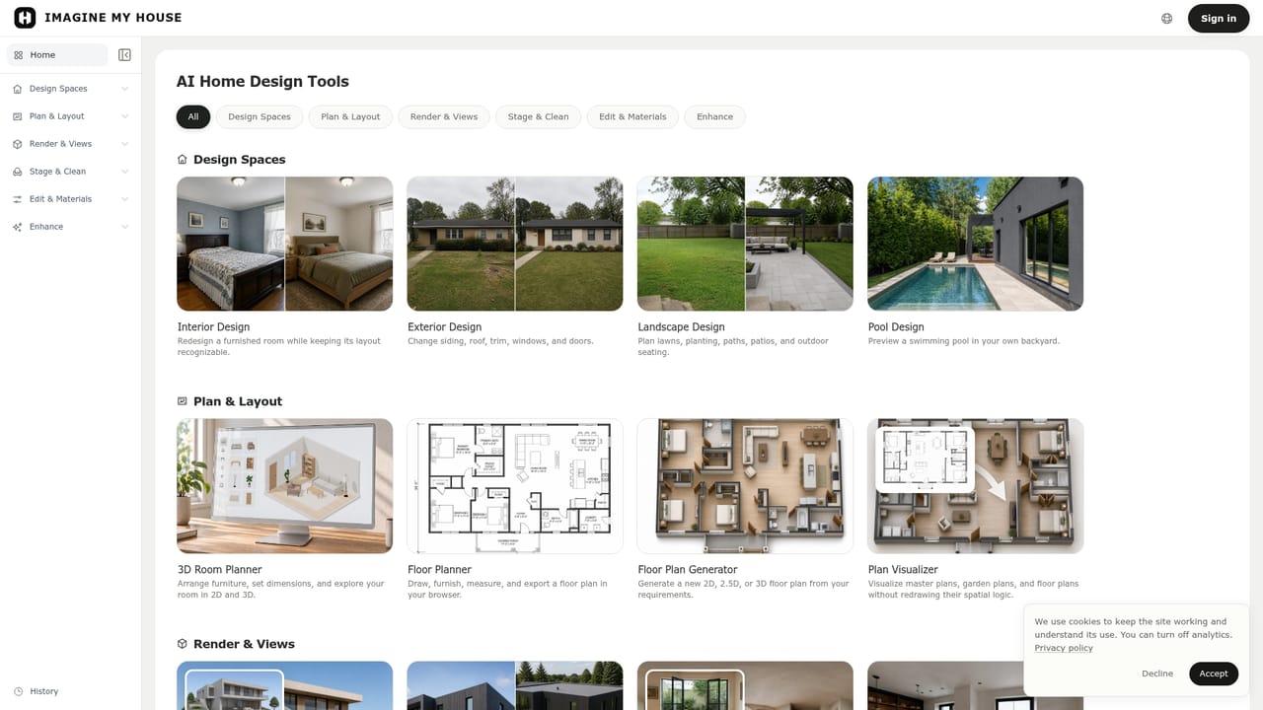Click the History clock icon

click(18, 691)
